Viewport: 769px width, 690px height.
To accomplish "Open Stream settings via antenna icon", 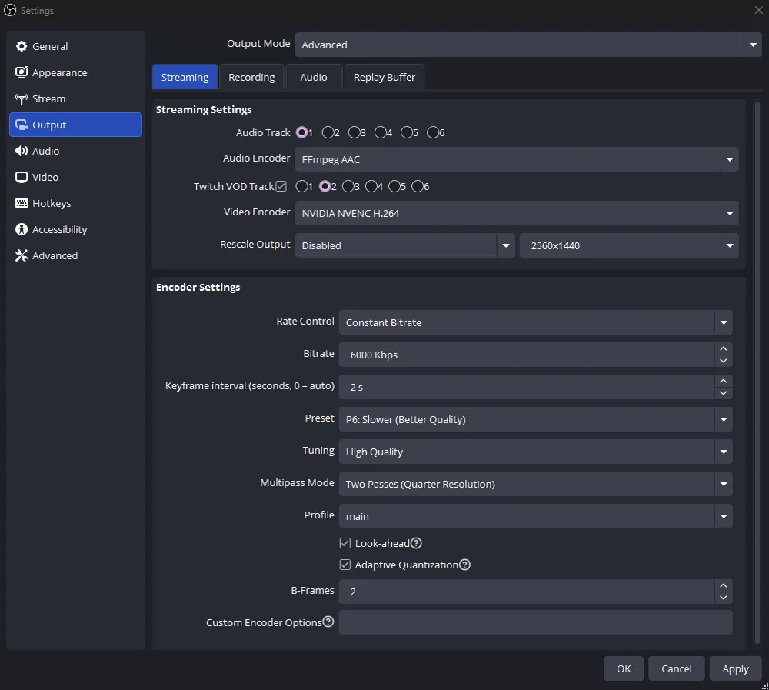I will pyautogui.click(x=22, y=99).
